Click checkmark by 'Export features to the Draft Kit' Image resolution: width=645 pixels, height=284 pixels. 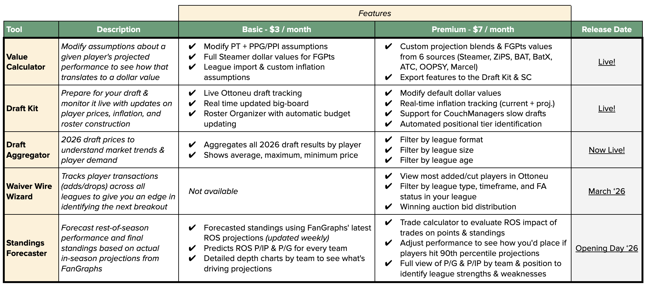coord(388,77)
